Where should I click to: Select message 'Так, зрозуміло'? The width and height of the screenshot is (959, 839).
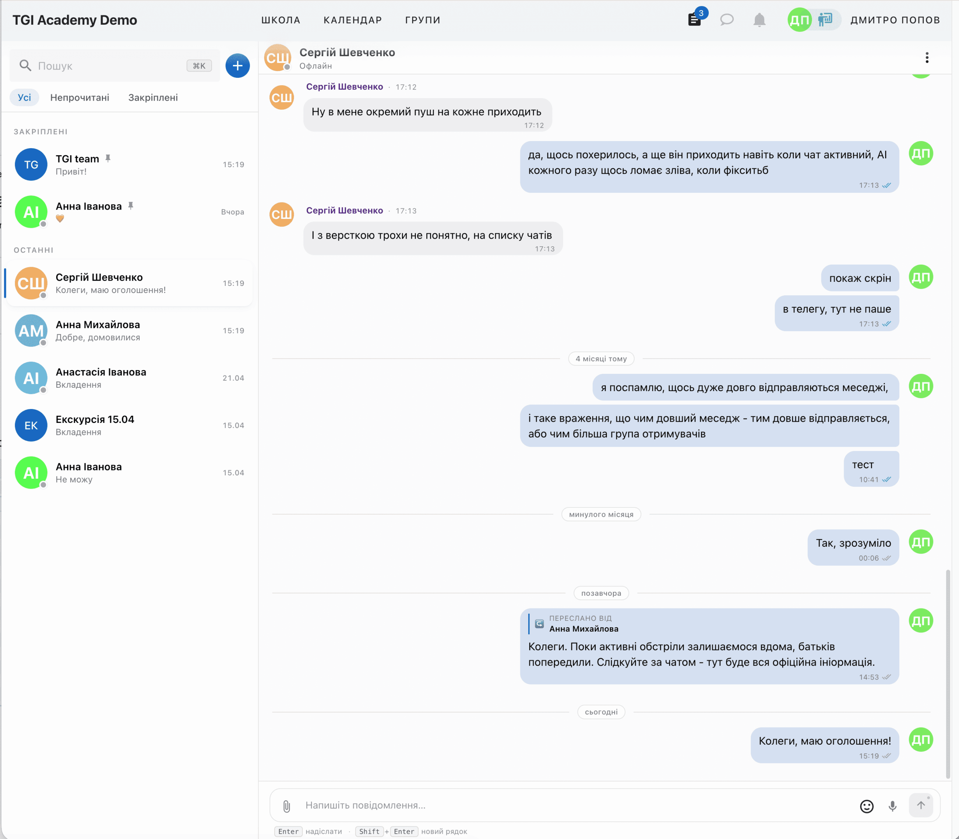coord(853,547)
